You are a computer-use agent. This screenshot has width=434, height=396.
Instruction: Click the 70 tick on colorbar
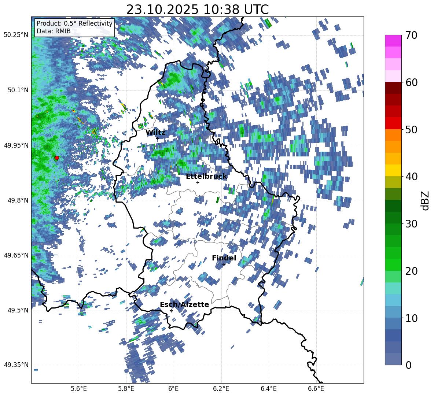(x=411, y=36)
